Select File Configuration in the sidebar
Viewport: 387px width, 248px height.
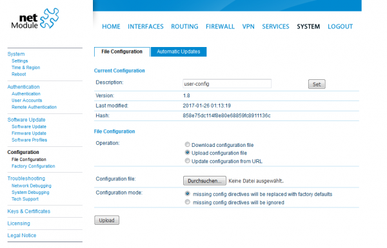point(29,160)
